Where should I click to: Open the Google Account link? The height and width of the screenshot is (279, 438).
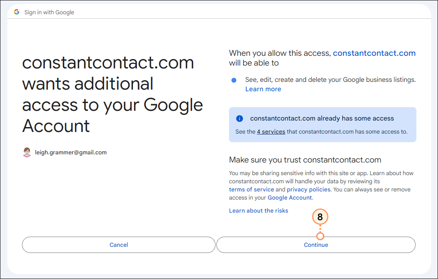290,198
